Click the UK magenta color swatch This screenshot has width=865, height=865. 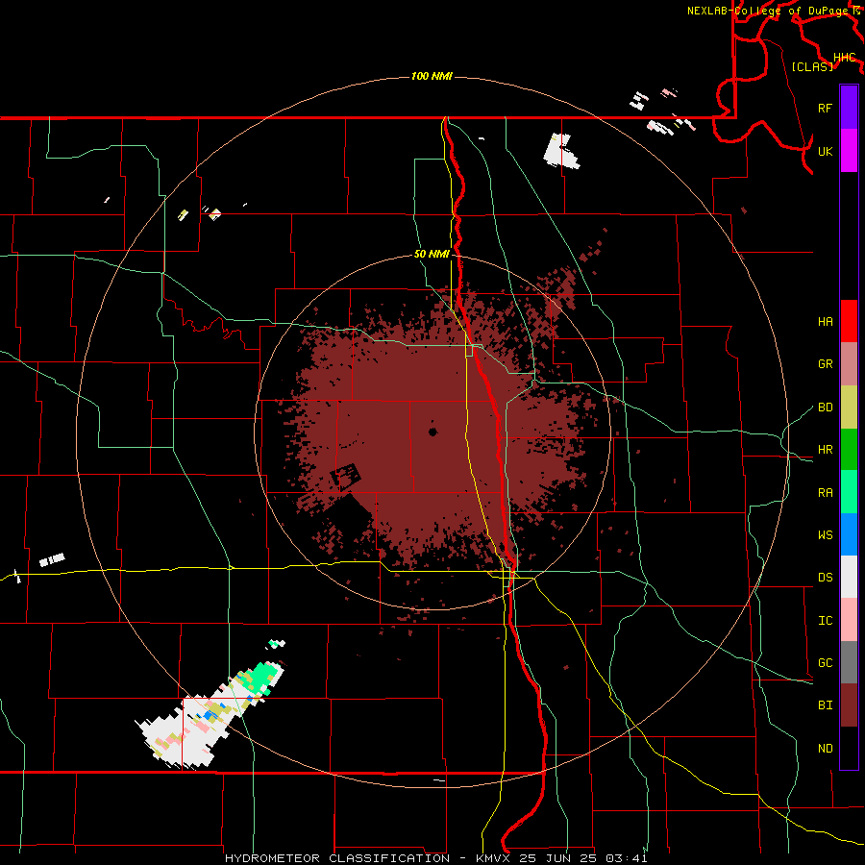pos(849,151)
